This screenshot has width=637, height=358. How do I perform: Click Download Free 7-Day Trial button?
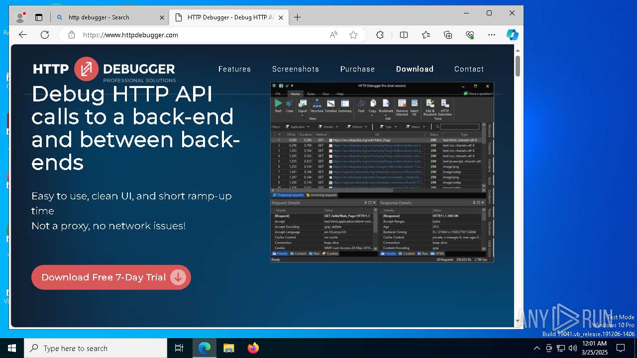pyautogui.click(x=111, y=277)
